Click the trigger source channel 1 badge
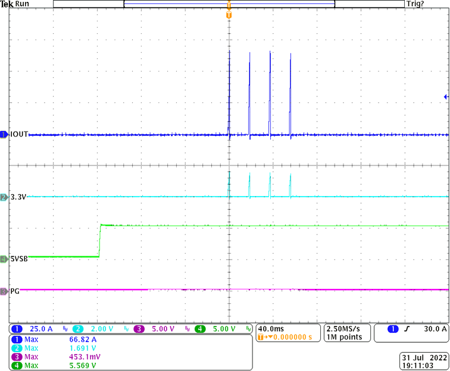 click(x=393, y=329)
